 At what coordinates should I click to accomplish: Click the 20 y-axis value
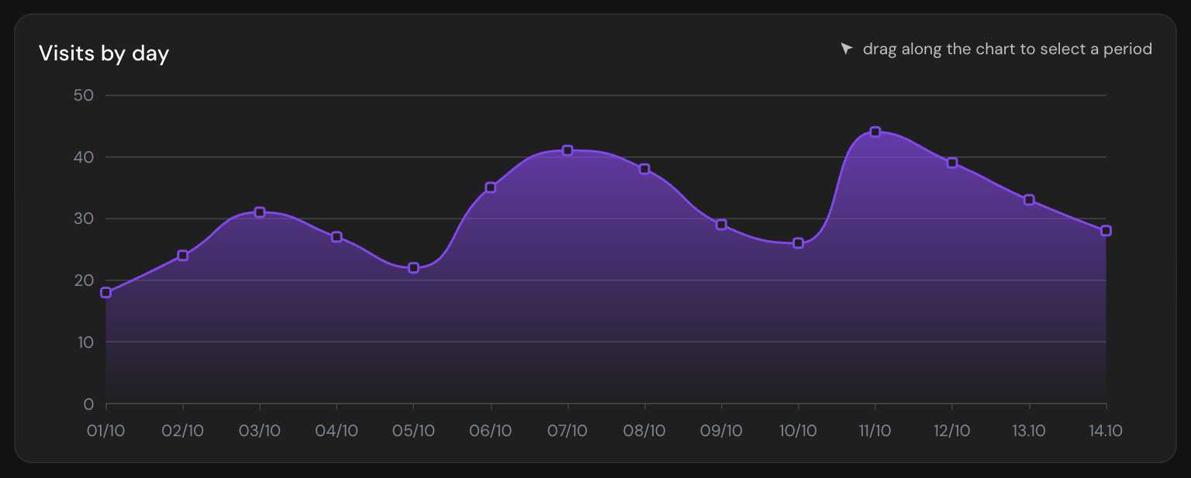click(84, 280)
